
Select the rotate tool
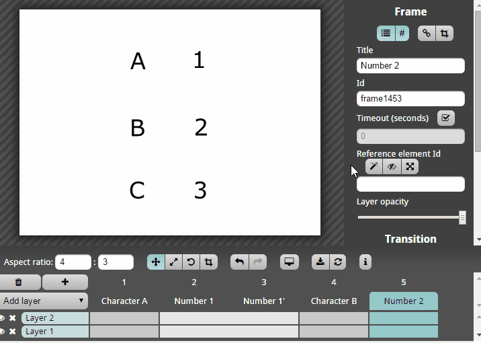191,262
